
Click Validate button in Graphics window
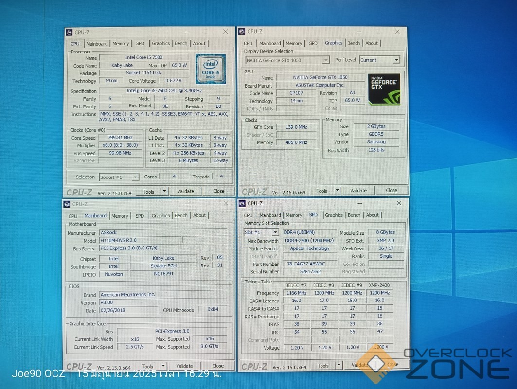point(358,190)
